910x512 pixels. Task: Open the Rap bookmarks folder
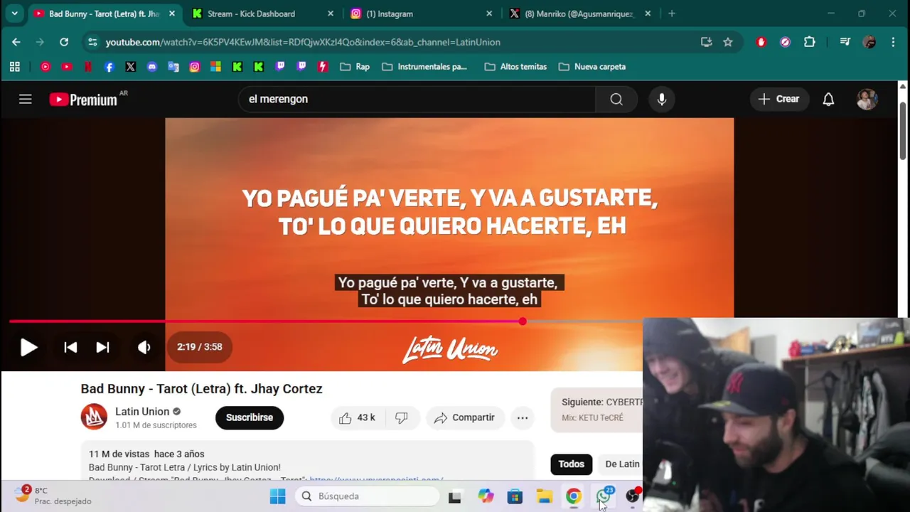pyautogui.click(x=355, y=67)
